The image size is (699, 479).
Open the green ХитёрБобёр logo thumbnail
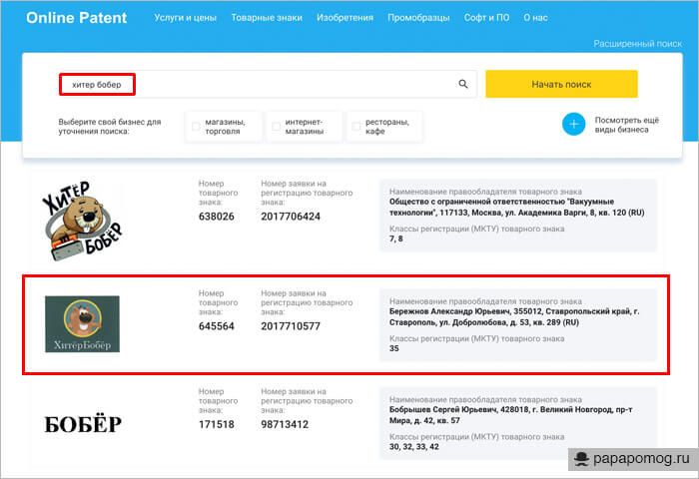82,324
